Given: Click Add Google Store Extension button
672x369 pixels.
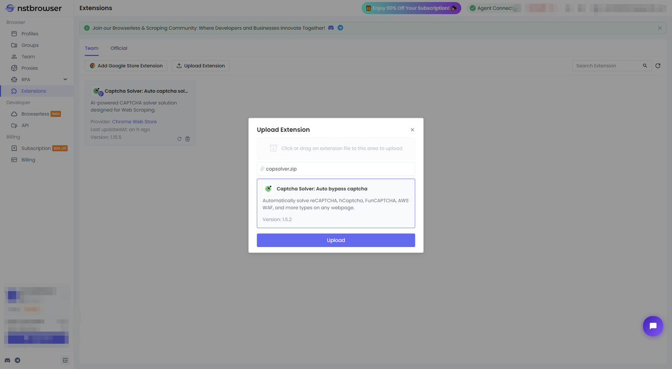Looking at the screenshot, I should tap(126, 66).
